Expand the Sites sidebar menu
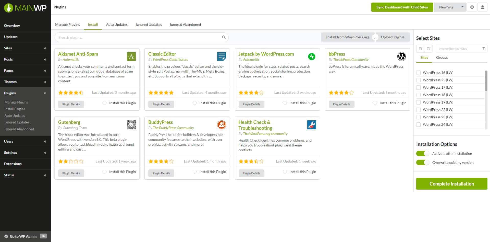The height and width of the screenshot is (242, 490). (45, 48)
